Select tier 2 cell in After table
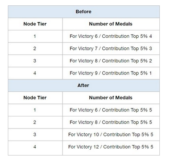Screen dimensions: 171x158 35,122
